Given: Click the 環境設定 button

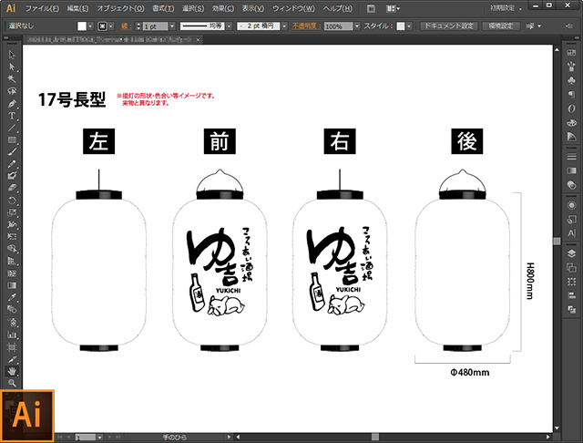Looking at the screenshot, I should tap(500, 26).
